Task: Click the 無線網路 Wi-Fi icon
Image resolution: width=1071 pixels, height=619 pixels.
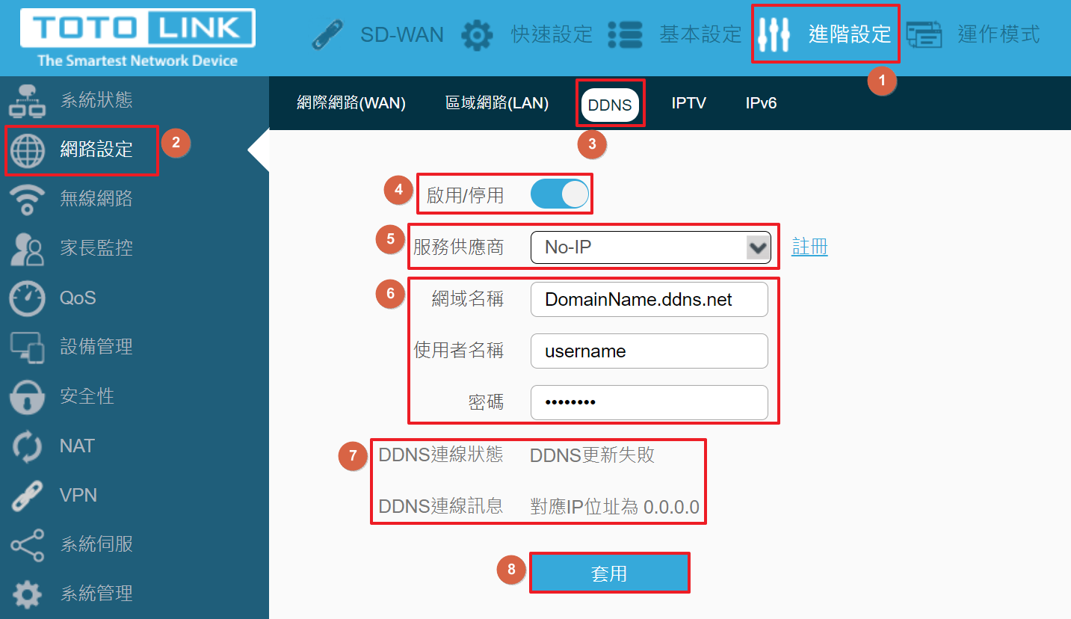Action: [x=27, y=199]
